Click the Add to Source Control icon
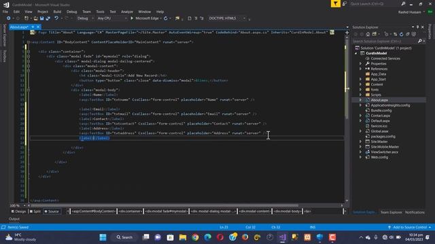This screenshot has width=435, height=244. (389, 227)
